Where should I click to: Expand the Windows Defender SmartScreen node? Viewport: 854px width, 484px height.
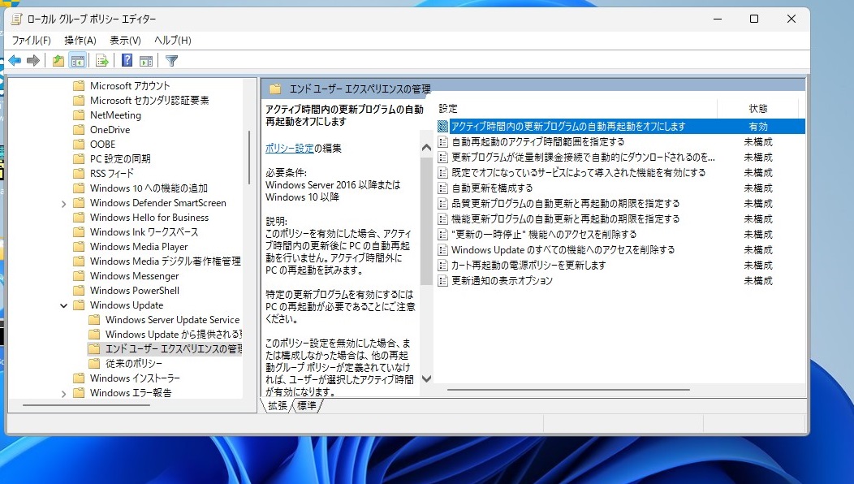click(64, 203)
